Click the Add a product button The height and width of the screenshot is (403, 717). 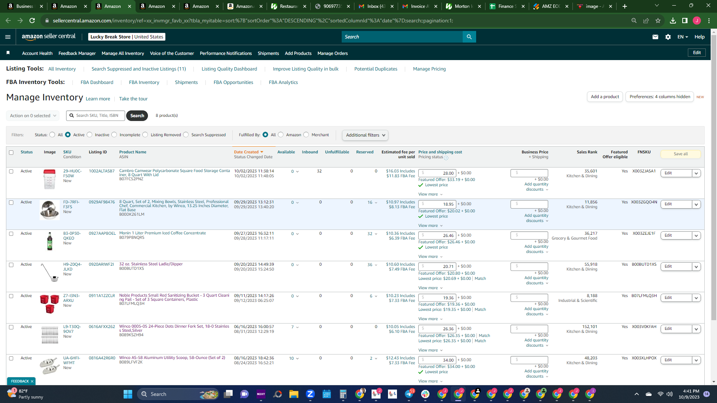[605, 97]
